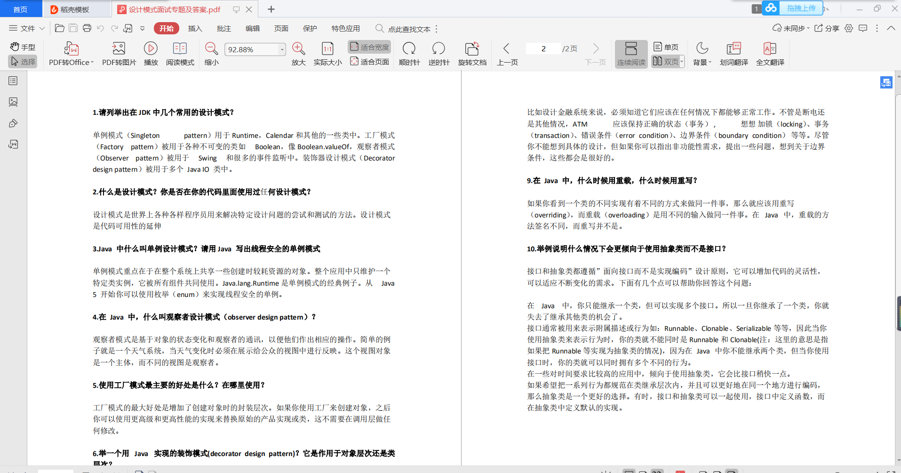Rotate page counterclockwise (逆时针)
The height and width of the screenshot is (473, 901).
click(x=439, y=54)
